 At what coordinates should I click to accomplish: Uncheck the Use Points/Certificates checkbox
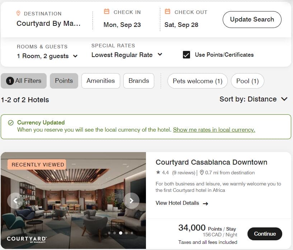[186, 55]
